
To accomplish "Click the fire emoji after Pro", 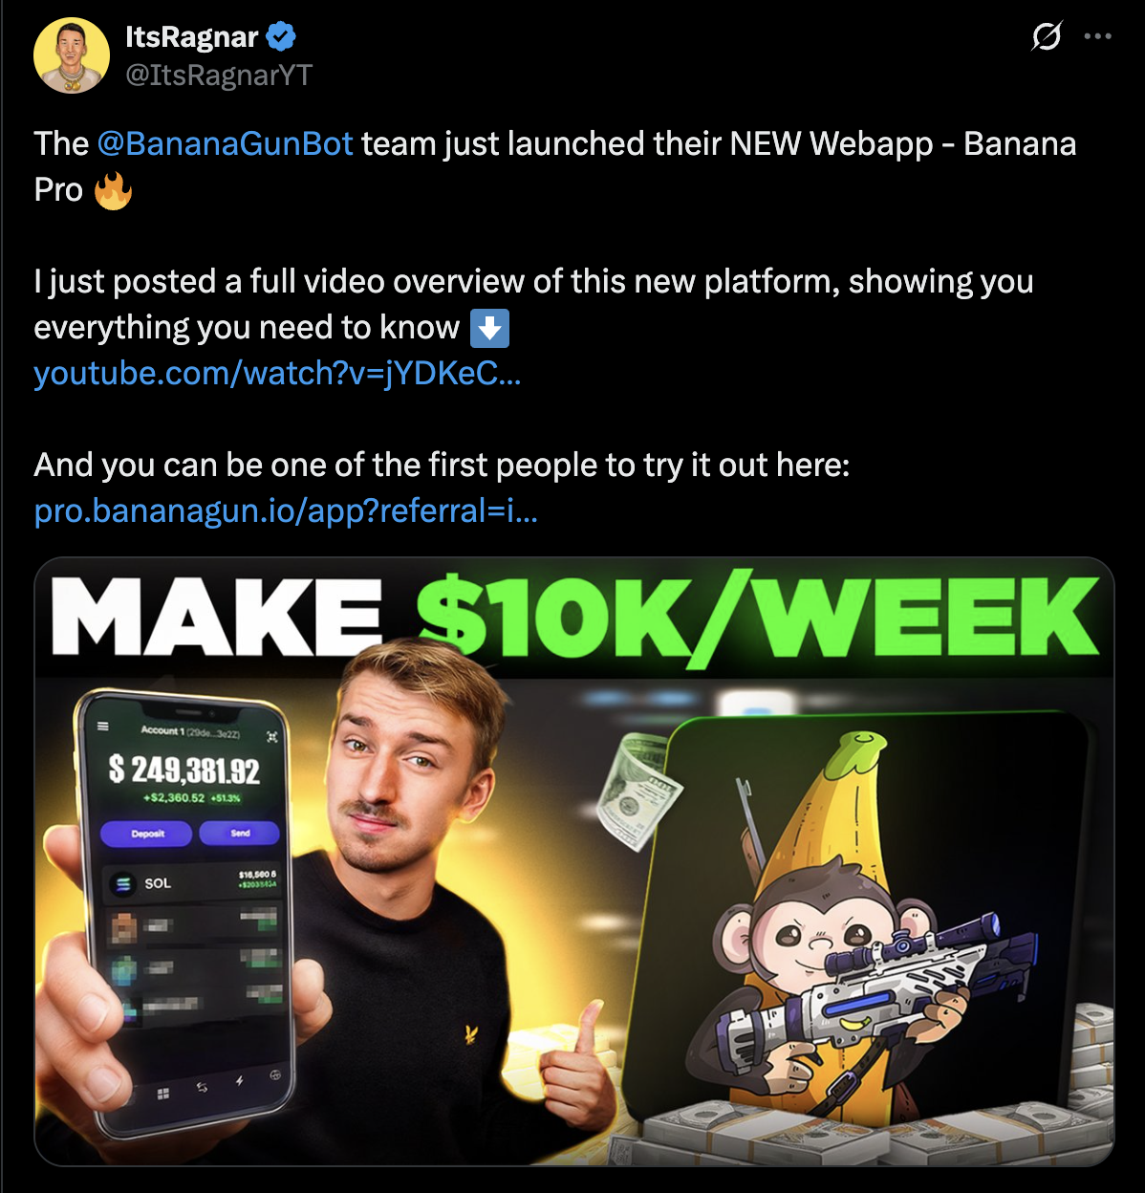I will (x=113, y=190).
